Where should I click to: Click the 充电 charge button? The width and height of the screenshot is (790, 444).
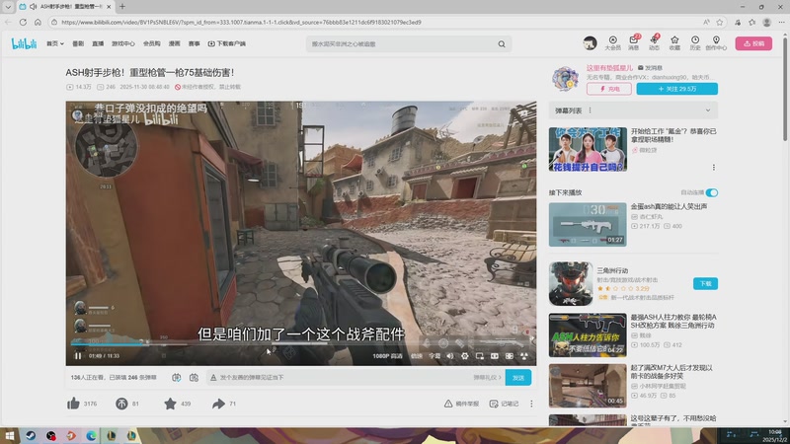click(608, 89)
